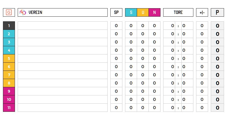Click the points value in row 2

pyautogui.click(x=217, y=34)
